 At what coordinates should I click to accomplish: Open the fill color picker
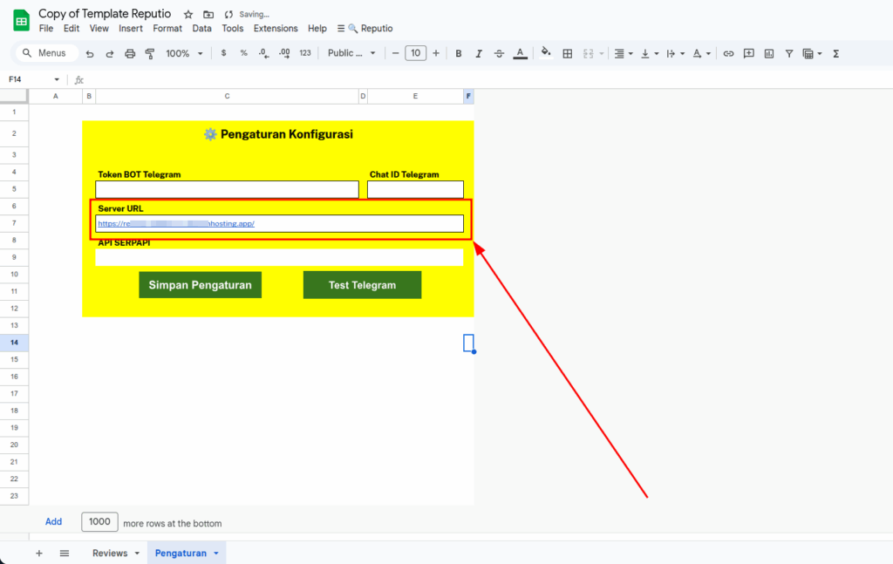click(x=546, y=52)
